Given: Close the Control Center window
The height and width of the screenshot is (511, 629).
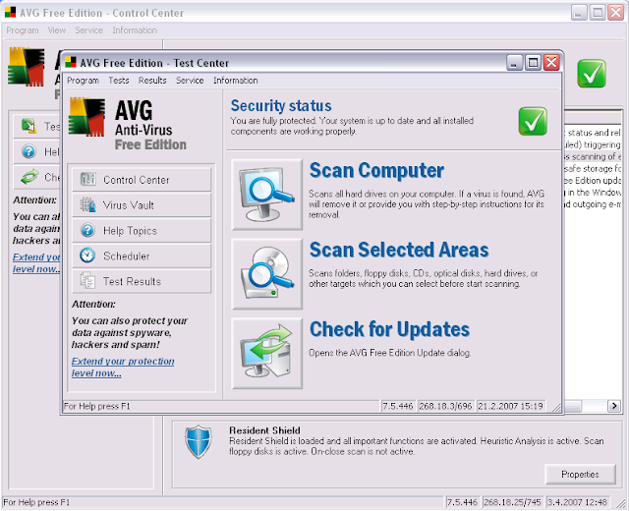Looking at the screenshot, I should pos(616,13).
